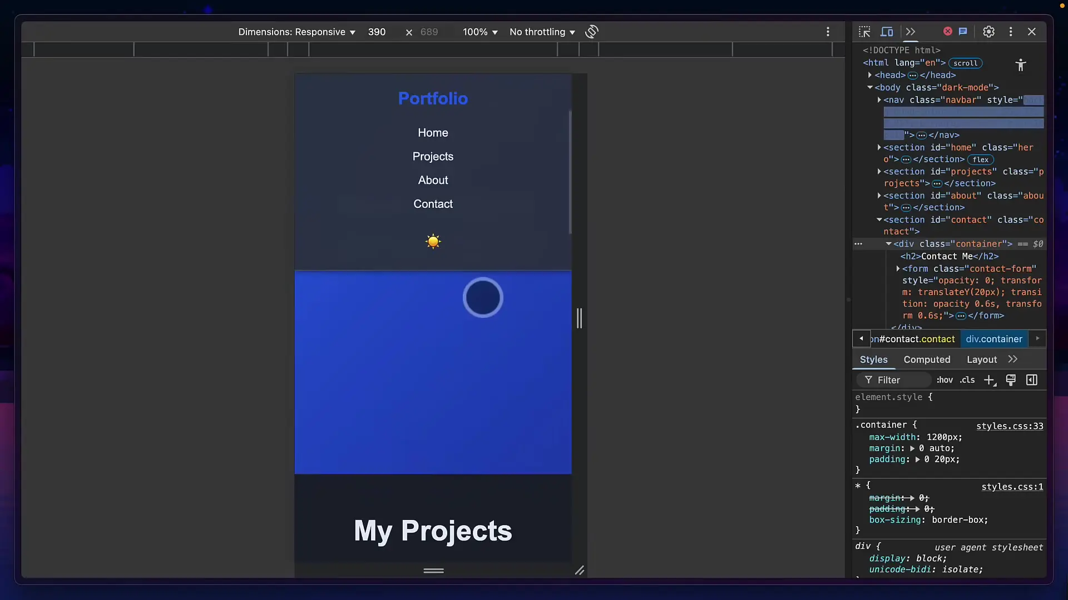Viewport: 1068px width, 600px height.
Task: Activate the inspect element picker icon
Action: point(864,32)
